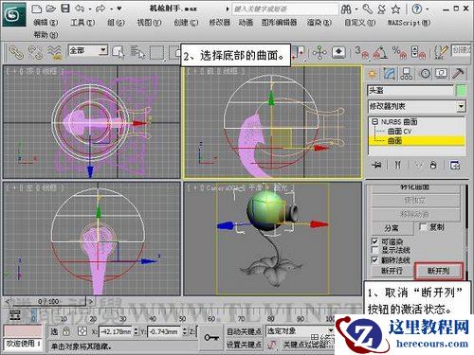This screenshot has height=355, width=474.
Task: Select the Unlink Selection broken chain icon
Action: point(35,52)
